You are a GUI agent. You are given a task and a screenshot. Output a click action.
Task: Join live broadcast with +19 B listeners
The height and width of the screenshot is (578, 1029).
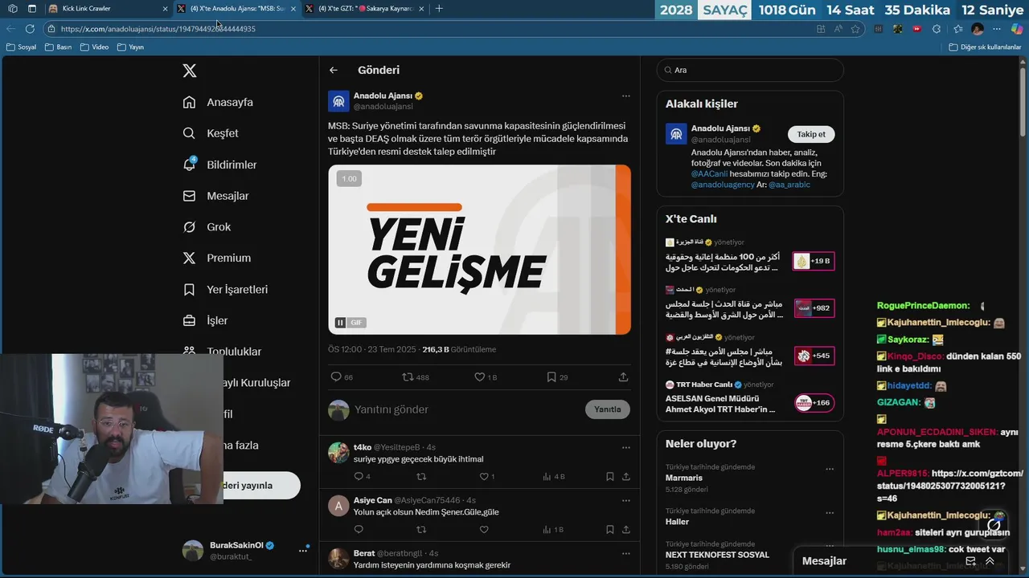point(814,261)
